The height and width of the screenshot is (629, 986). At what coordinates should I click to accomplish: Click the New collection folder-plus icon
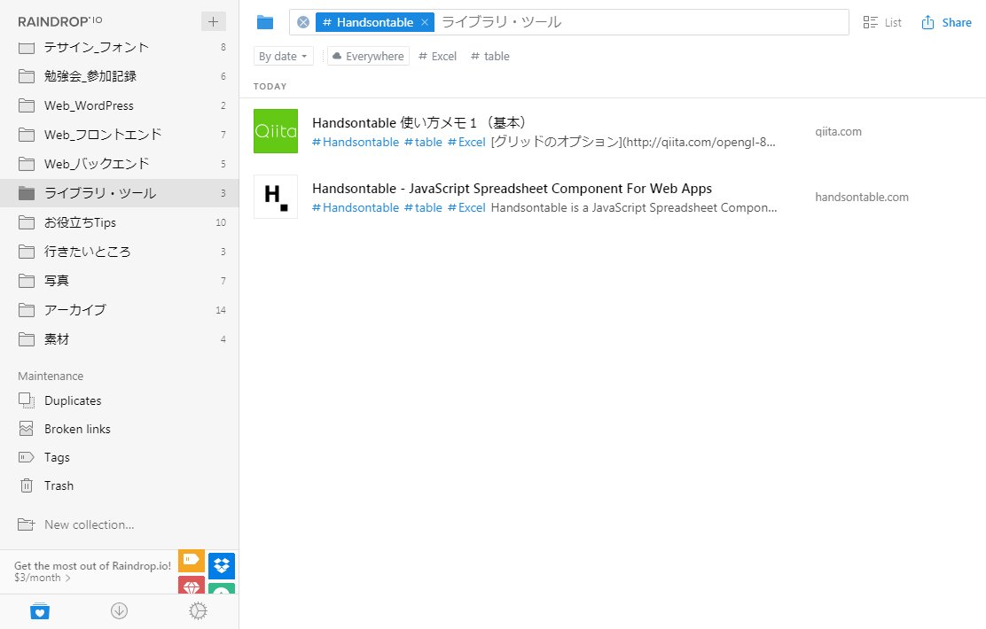pos(27,524)
